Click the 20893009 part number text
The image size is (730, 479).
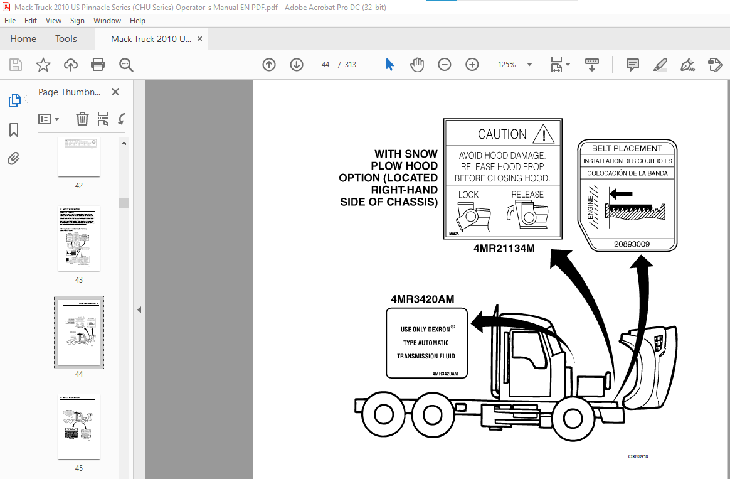click(632, 244)
